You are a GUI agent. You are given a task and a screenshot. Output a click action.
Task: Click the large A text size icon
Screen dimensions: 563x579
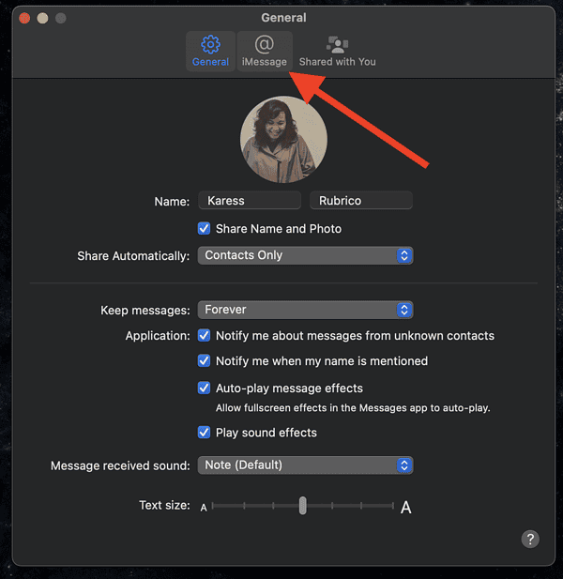[x=406, y=508]
